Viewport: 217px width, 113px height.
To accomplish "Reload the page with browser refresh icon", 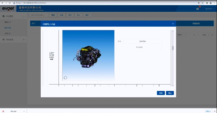I will click(10, 3).
